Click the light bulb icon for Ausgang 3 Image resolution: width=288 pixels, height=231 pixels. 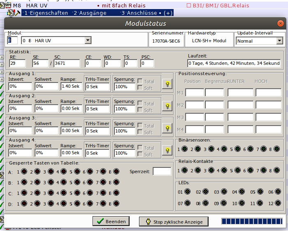pyautogui.click(x=167, y=128)
